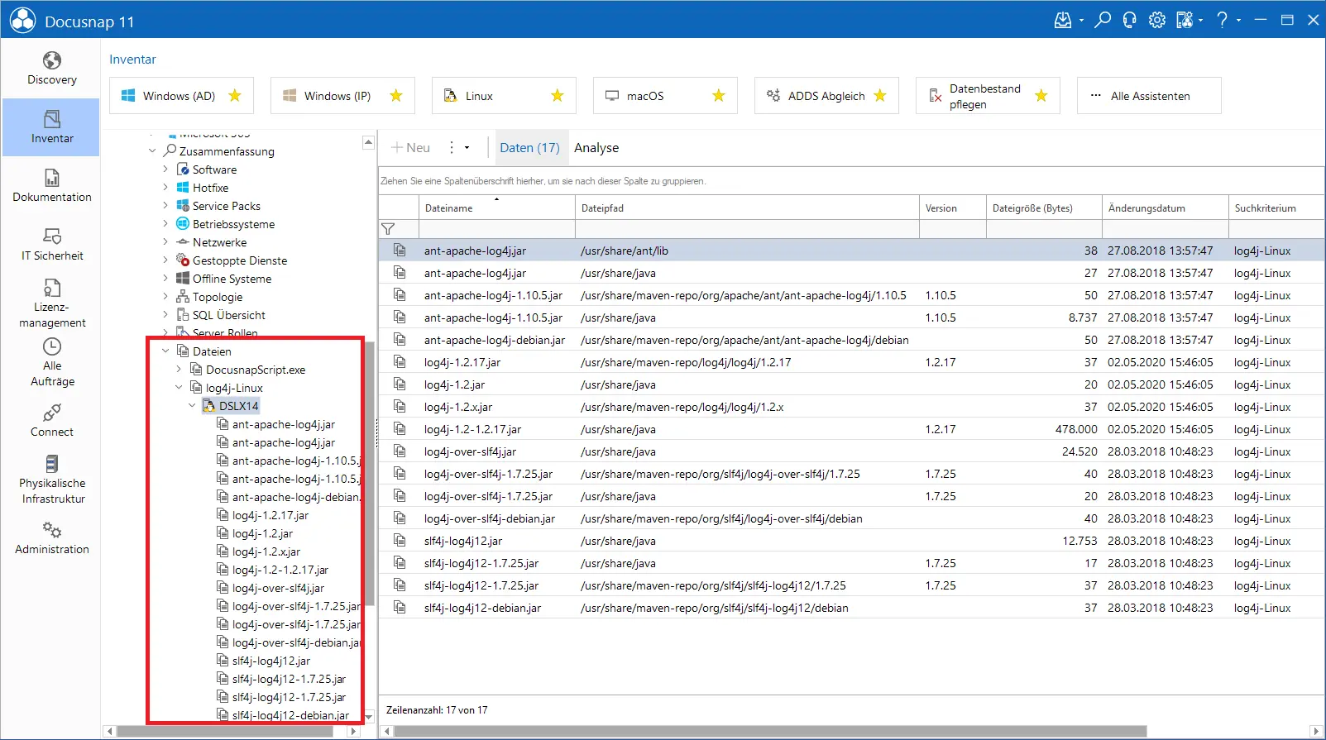The height and width of the screenshot is (740, 1326).
Task: Click the search magnifier in title bar
Action: coord(1103,20)
